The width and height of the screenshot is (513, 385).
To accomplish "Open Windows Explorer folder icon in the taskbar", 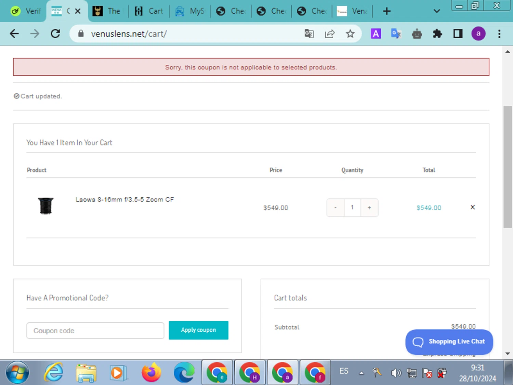I will [86, 372].
